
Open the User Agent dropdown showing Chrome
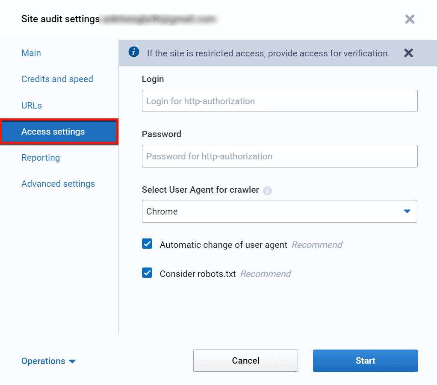[280, 211]
